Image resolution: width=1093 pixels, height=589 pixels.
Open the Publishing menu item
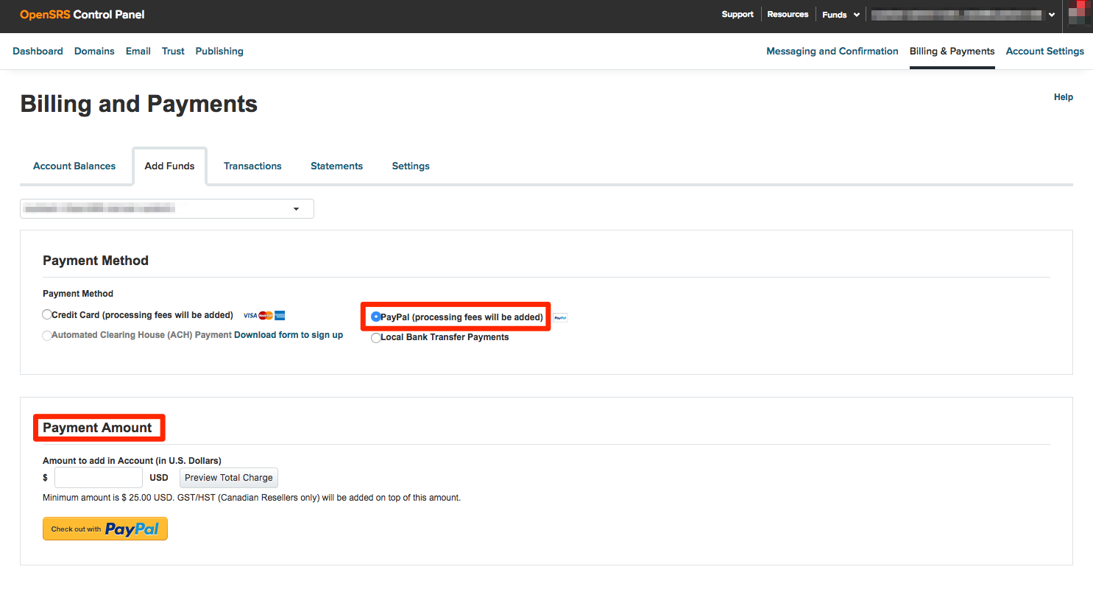[x=219, y=52]
